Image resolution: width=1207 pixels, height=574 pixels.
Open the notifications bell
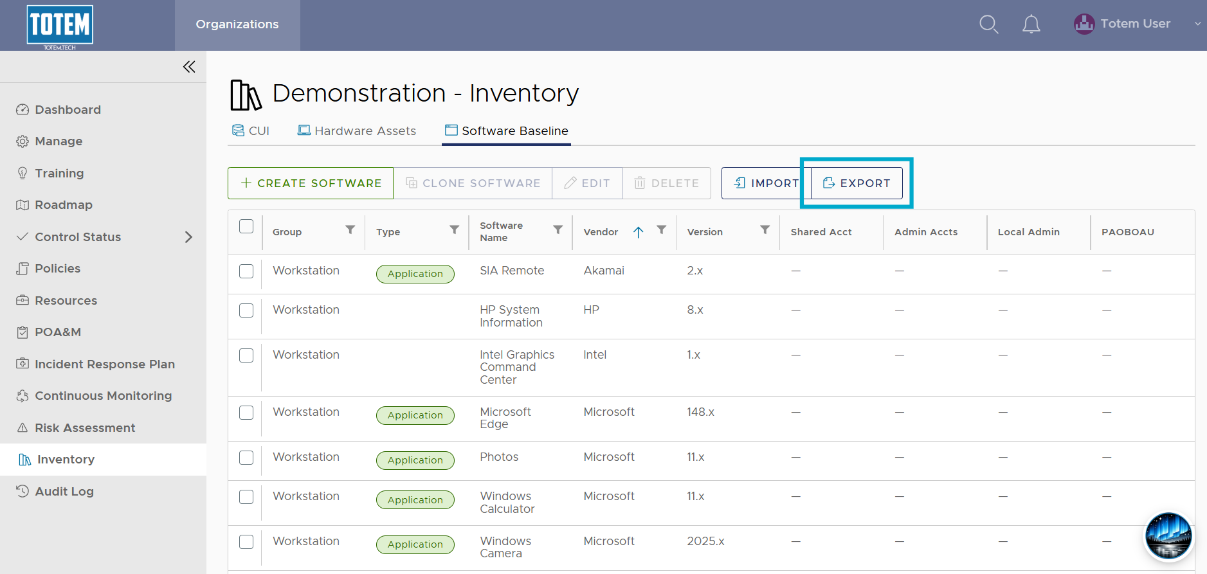tap(1031, 24)
